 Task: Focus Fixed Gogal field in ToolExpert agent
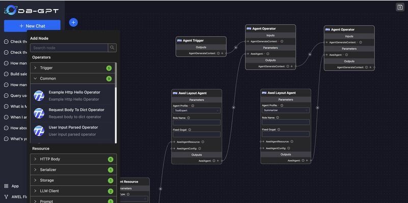point(197,134)
